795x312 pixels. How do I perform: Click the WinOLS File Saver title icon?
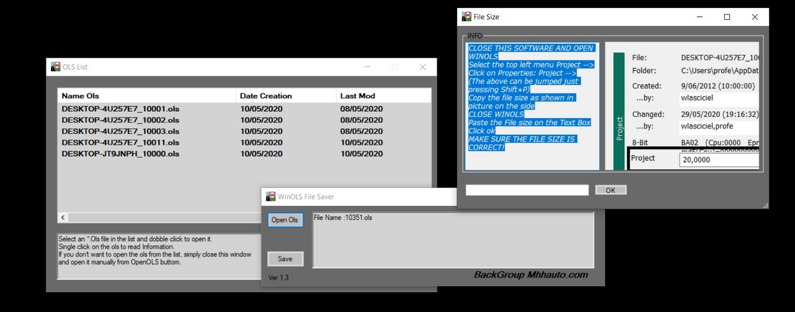[x=271, y=196]
